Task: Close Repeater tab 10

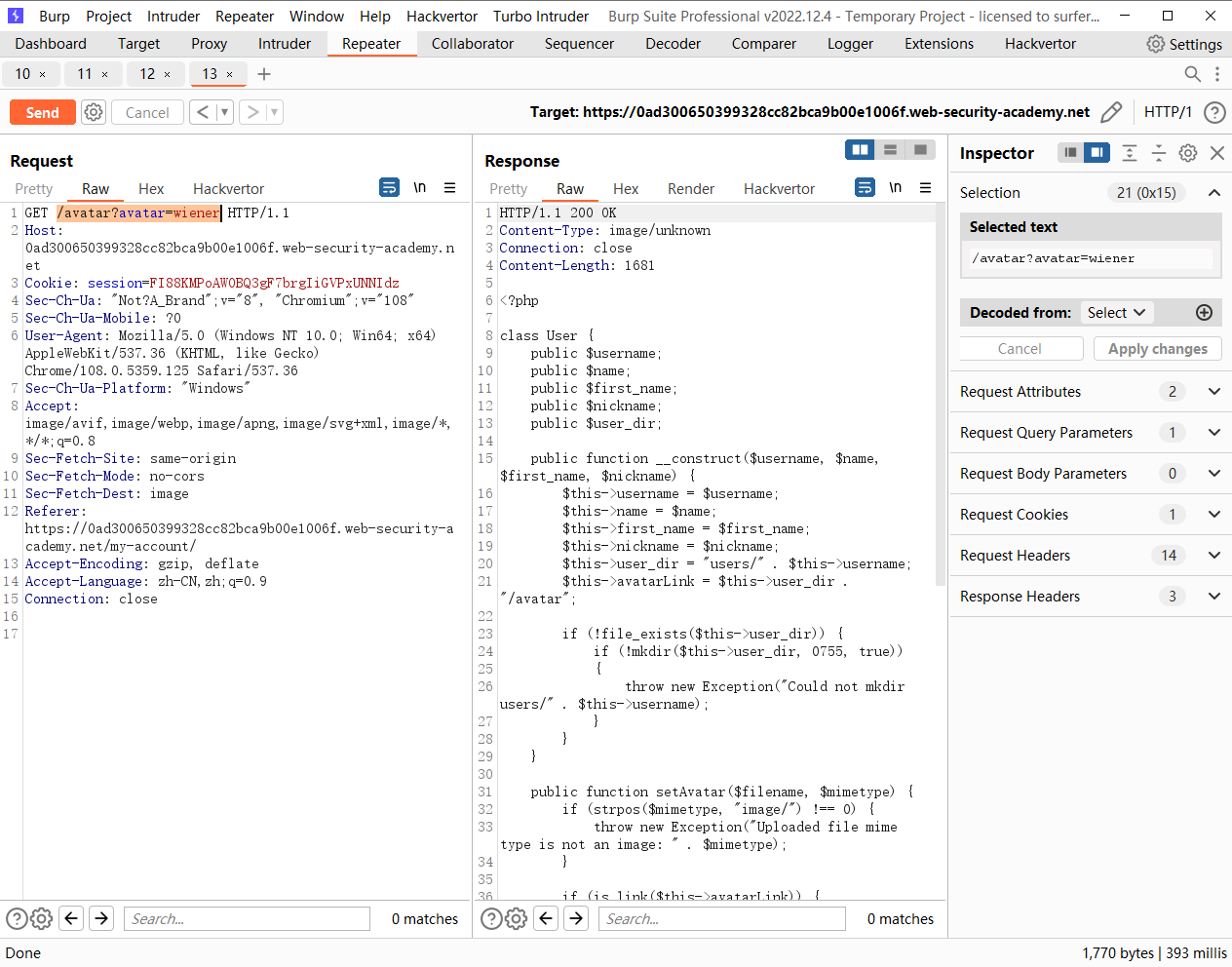Action: (42, 74)
